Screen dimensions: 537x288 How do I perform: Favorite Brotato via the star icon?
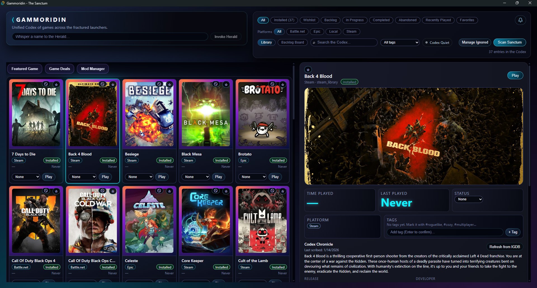(283, 84)
